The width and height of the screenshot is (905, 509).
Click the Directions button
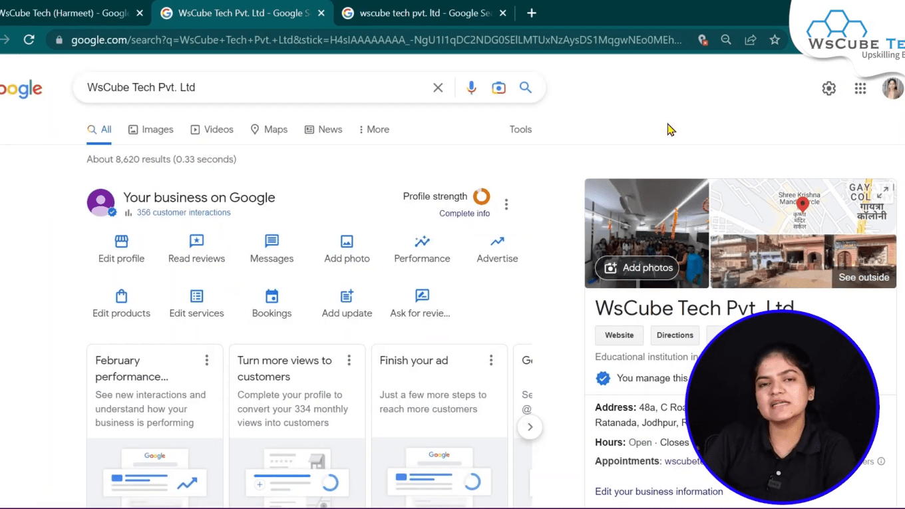click(x=675, y=335)
